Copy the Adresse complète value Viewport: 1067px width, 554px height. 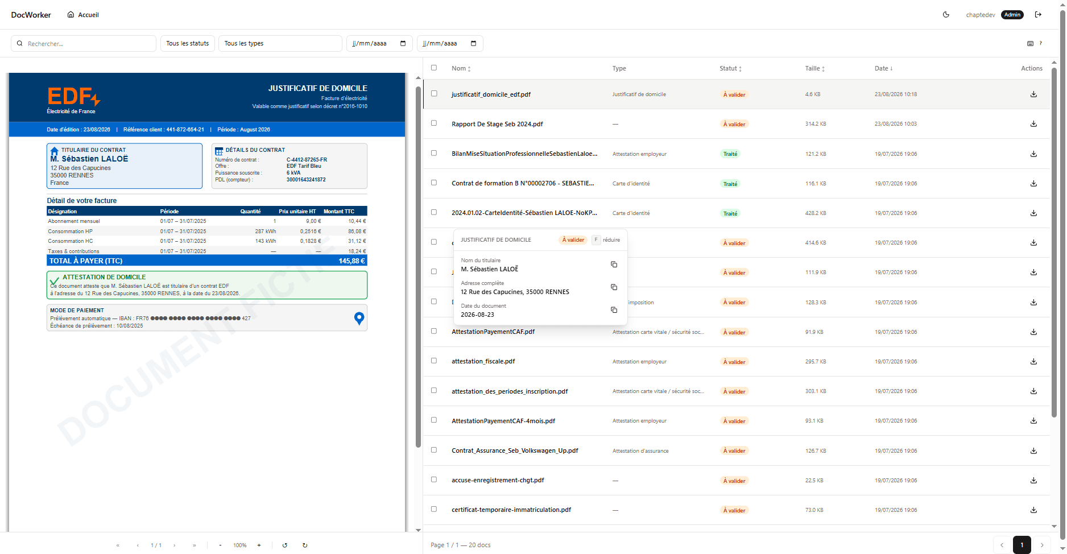pyautogui.click(x=614, y=287)
